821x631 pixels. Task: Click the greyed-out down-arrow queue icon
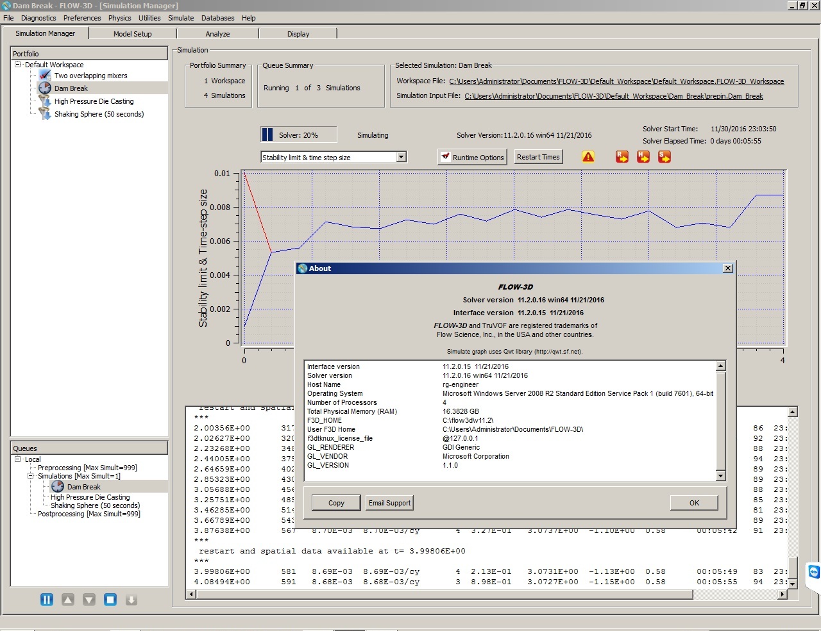tap(131, 600)
